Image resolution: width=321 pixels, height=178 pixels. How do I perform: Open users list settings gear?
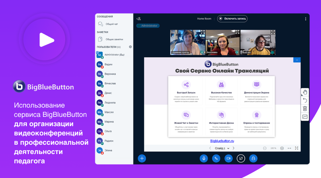130,47
